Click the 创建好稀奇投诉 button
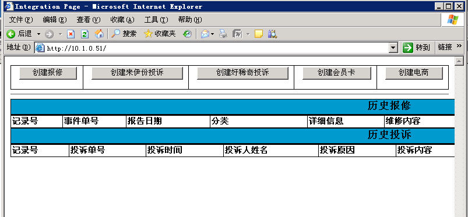Screen dimensions: 468x217 click(242, 73)
